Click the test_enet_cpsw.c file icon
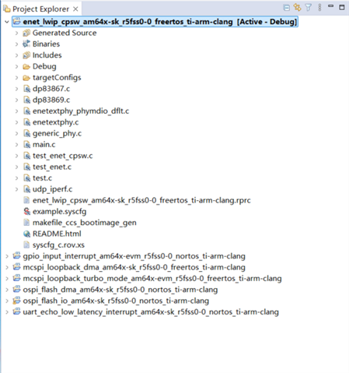The width and height of the screenshot is (349, 373). (x=27, y=156)
